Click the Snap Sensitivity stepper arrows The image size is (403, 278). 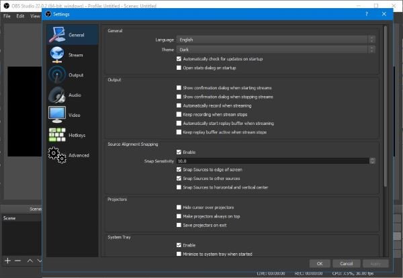point(372,161)
